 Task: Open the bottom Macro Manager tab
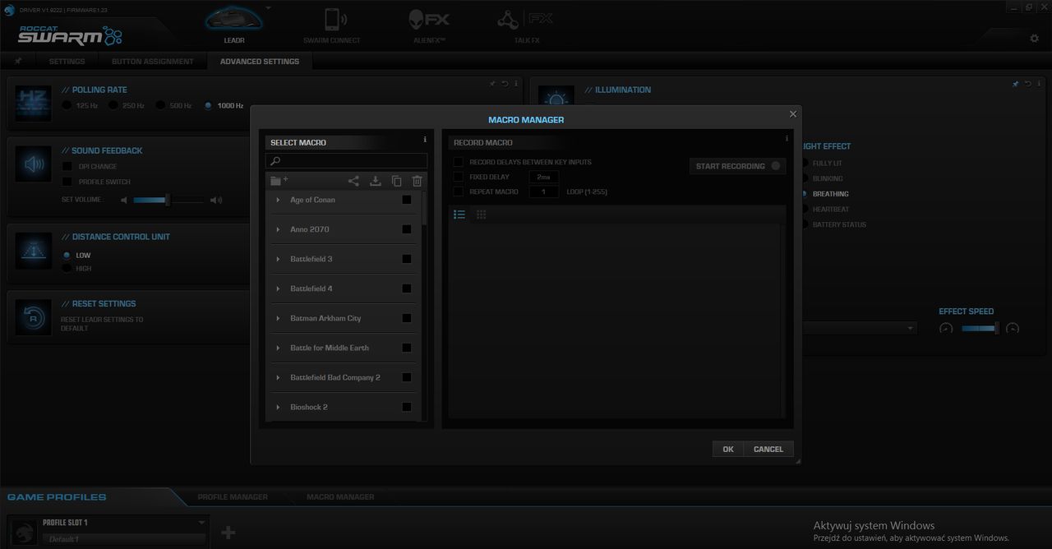(x=340, y=496)
